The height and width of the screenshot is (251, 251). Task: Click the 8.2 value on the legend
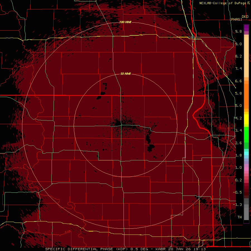click(238, 56)
